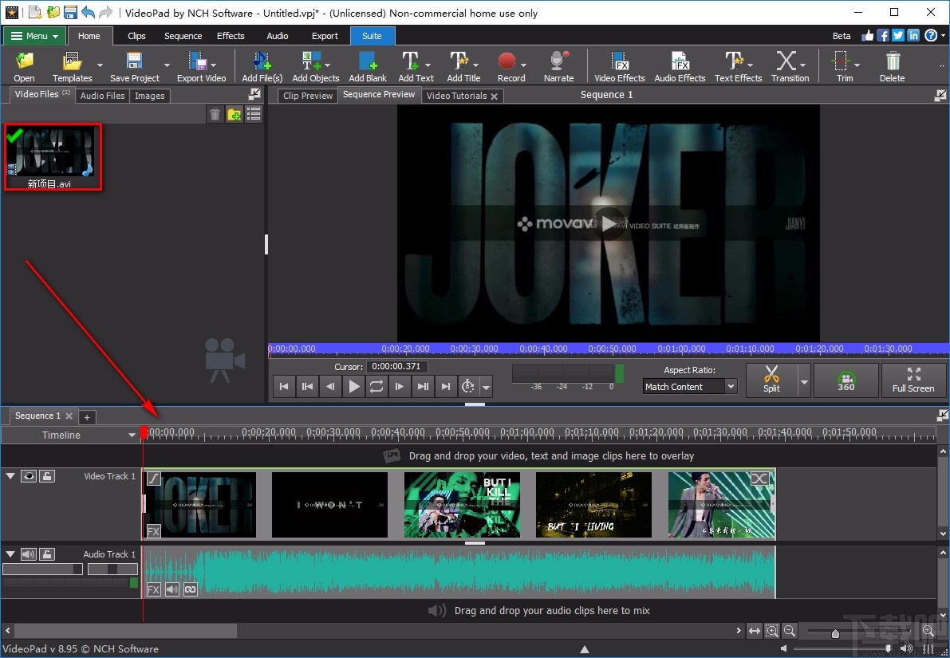Switch to the Effects tab

[231, 36]
